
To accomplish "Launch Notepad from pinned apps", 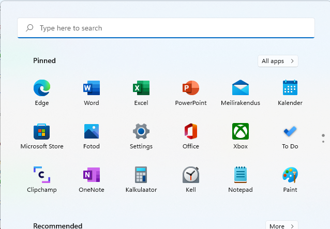I will point(241,179).
